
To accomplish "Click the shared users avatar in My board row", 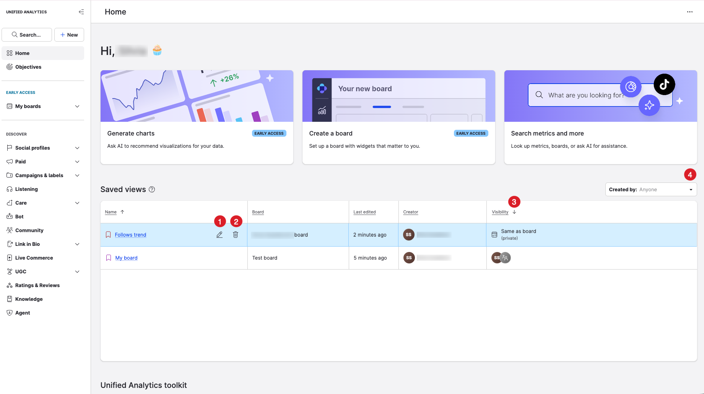I will (505, 258).
